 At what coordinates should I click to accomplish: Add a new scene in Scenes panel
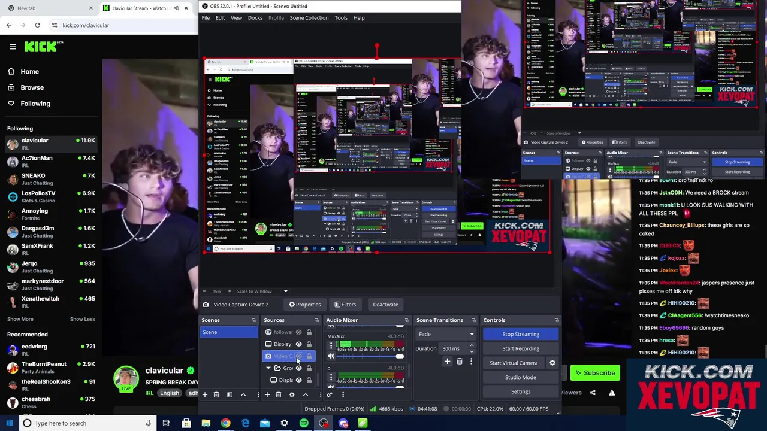[x=204, y=395]
